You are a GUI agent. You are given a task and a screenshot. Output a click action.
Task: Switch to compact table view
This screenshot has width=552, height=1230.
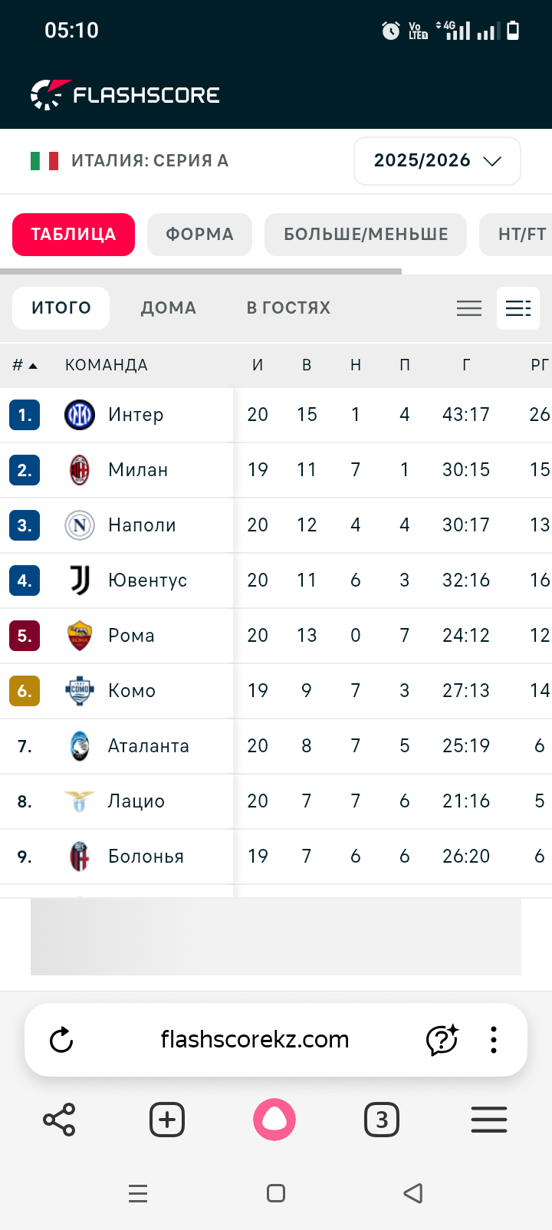469,308
